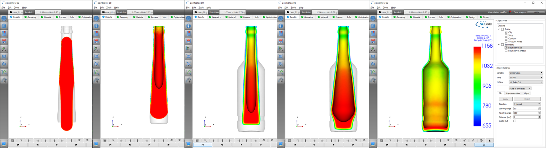Open the IS Time Take Out dropdown
The image size is (546, 148).
526,82
